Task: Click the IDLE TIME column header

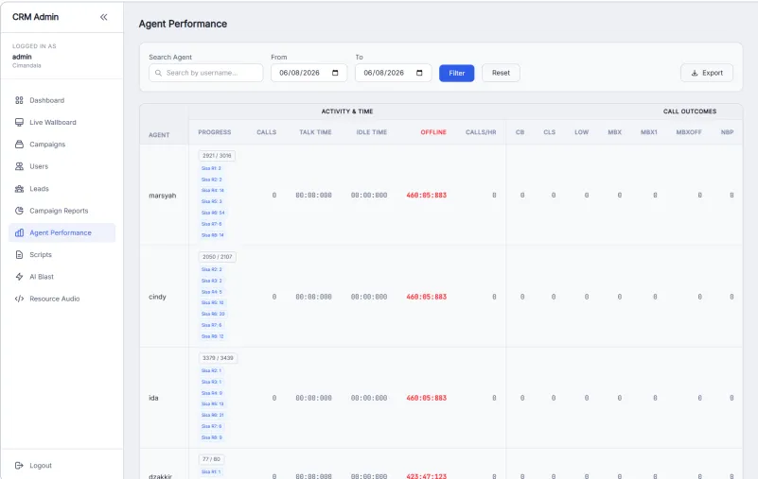Action: point(372,132)
